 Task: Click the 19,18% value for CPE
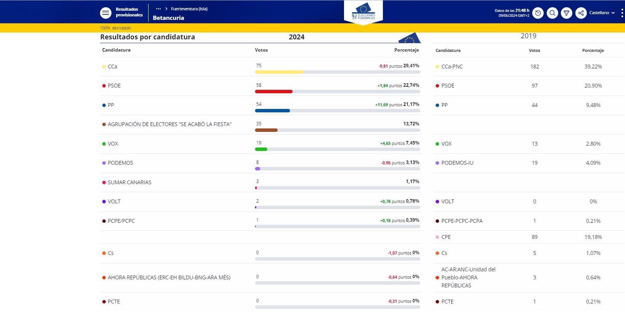pos(593,237)
